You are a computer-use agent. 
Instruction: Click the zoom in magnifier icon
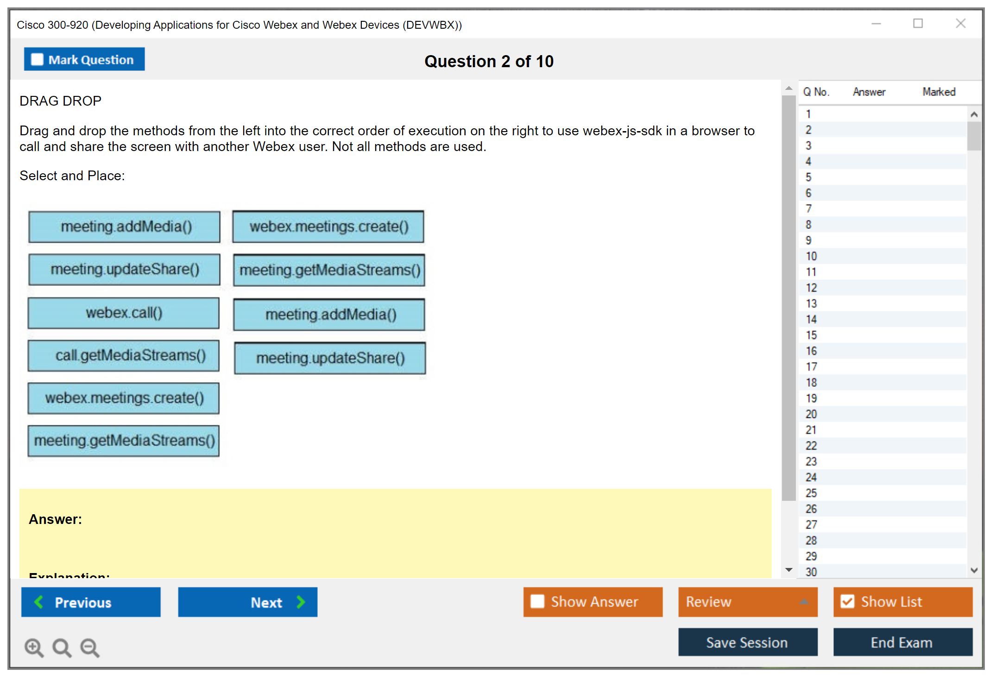tap(34, 647)
